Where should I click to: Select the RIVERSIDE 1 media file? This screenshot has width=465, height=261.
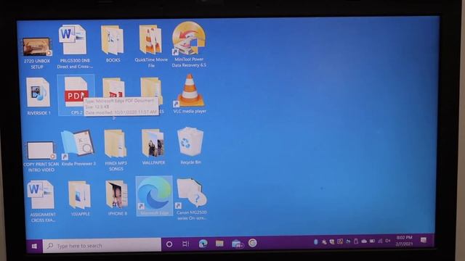tap(38, 92)
